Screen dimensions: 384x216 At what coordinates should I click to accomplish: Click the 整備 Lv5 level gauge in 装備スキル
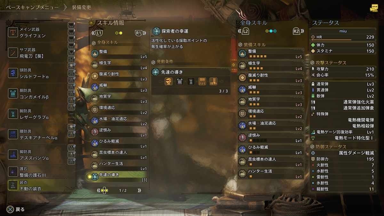coord(258,57)
